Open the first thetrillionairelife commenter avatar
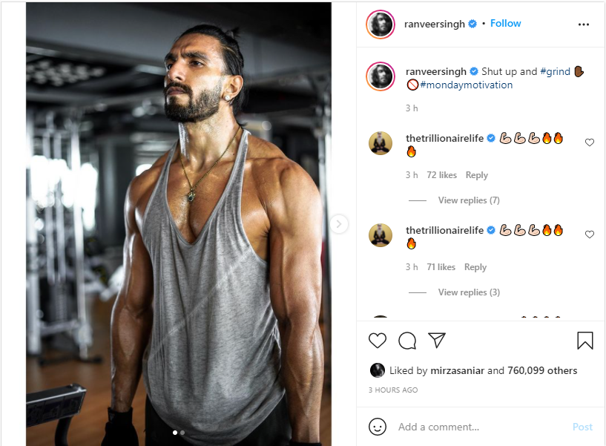This screenshot has height=446, width=606. (x=381, y=143)
